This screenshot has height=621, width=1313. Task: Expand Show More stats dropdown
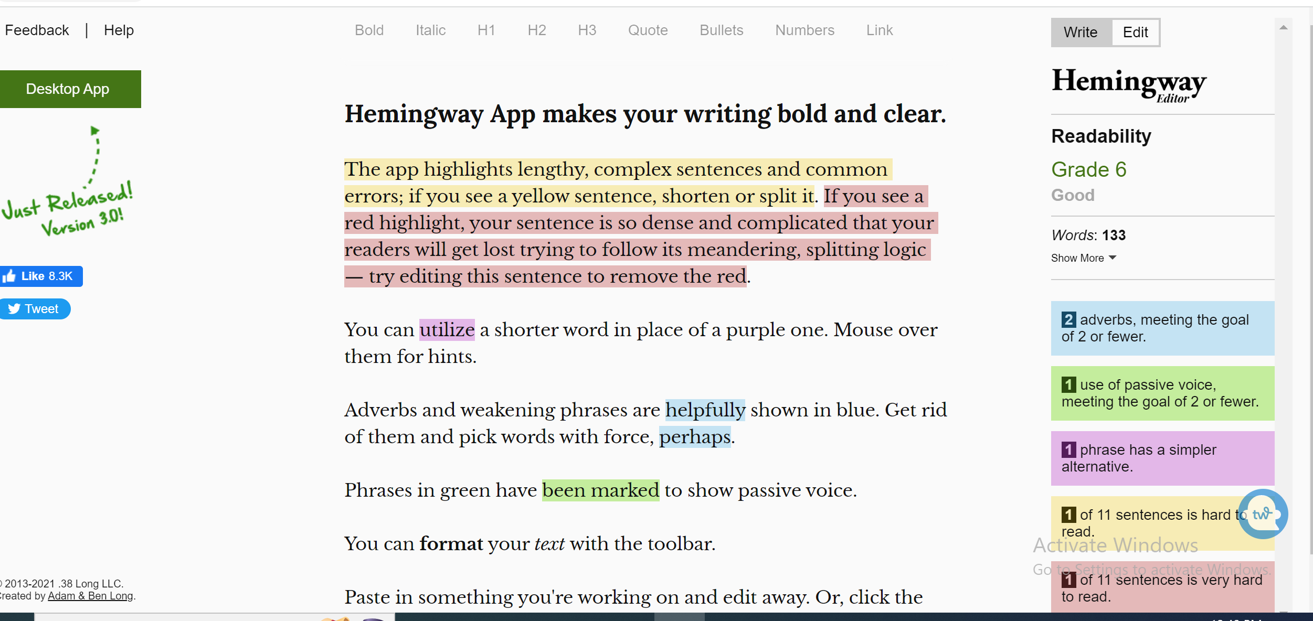tap(1083, 258)
